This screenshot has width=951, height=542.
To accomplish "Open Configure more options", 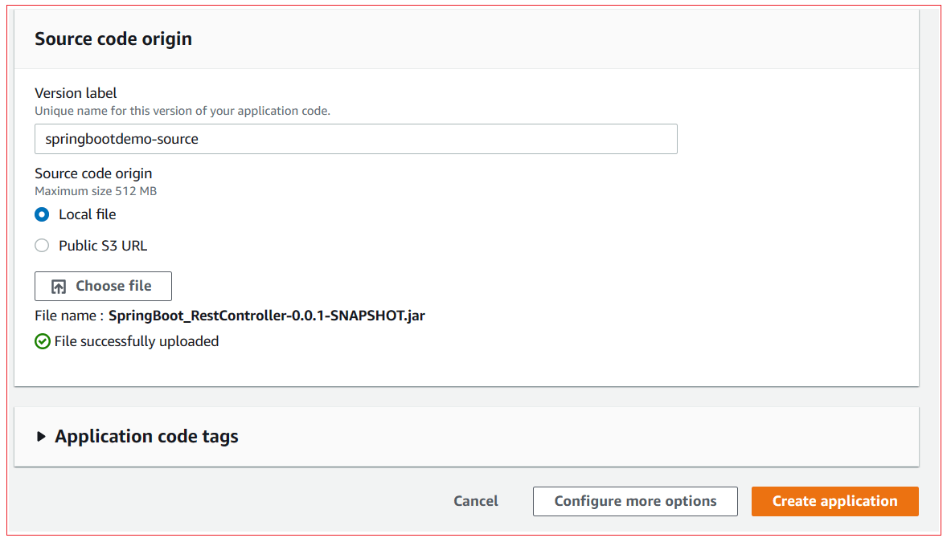I will pos(635,501).
